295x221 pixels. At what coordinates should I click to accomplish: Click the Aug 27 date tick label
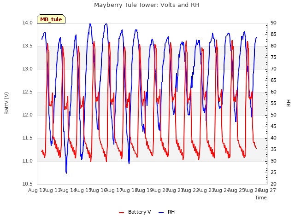(268, 191)
